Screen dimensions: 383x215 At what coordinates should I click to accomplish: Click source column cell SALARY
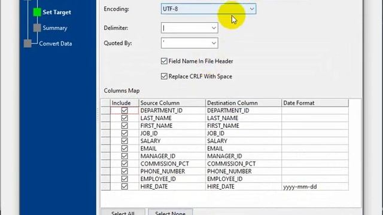tap(172, 141)
